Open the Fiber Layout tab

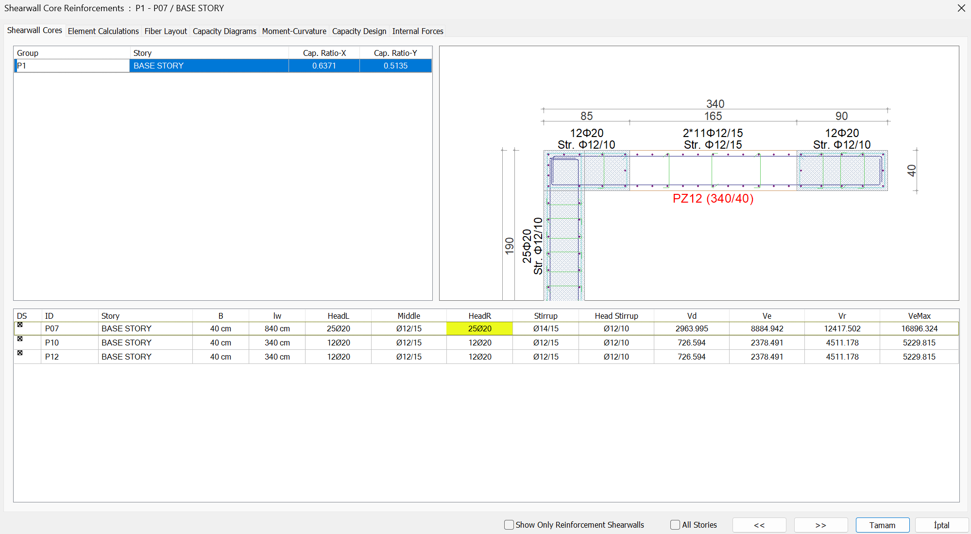(166, 31)
